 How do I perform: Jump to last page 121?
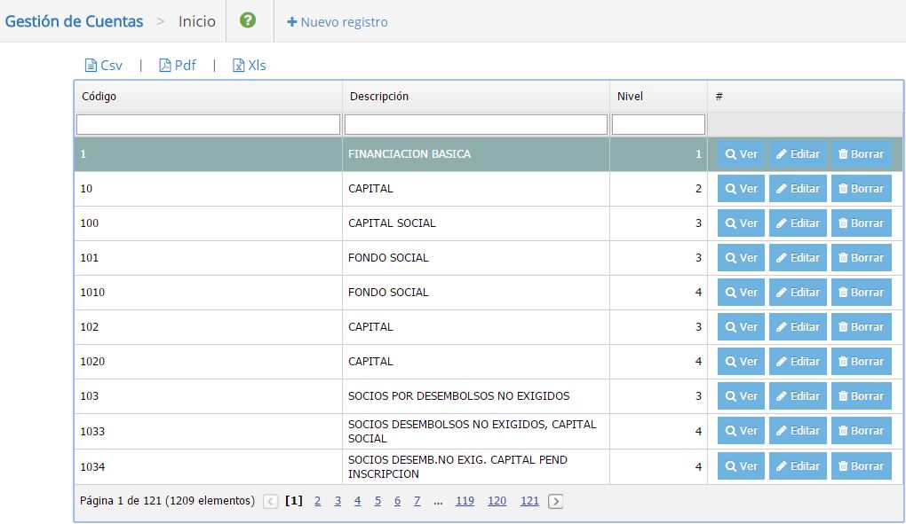click(x=529, y=501)
